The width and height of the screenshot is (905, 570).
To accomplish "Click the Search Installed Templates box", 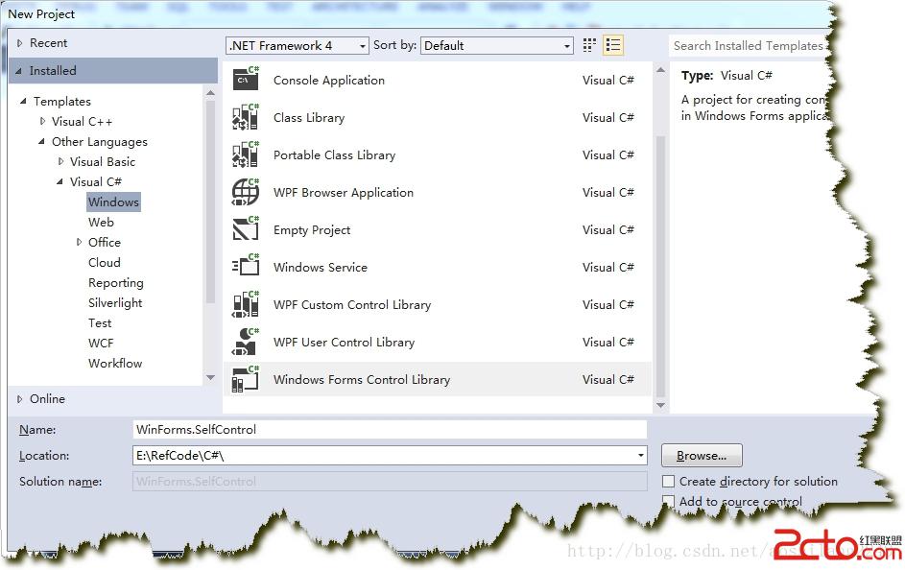I will (749, 45).
